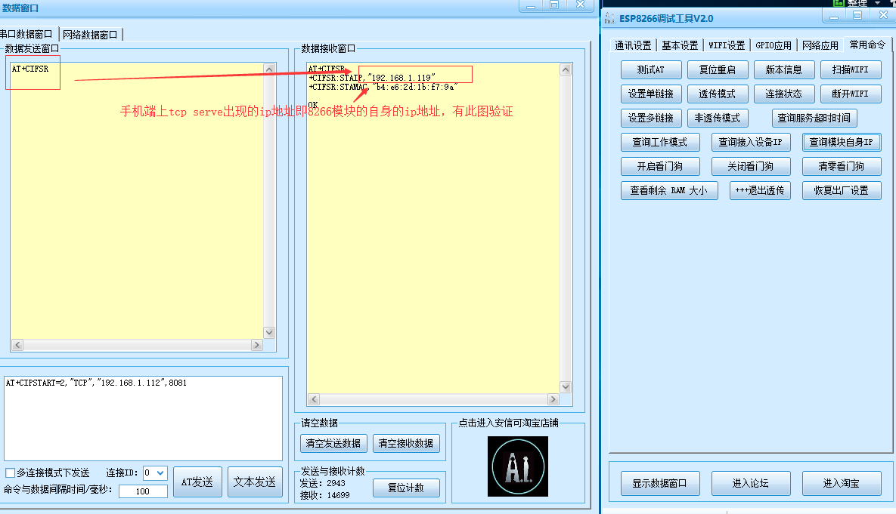This screenshot has height=514, width=896.
Task: Click the AT发送 button
Action: pyautogui.click(x=197, y=482)
